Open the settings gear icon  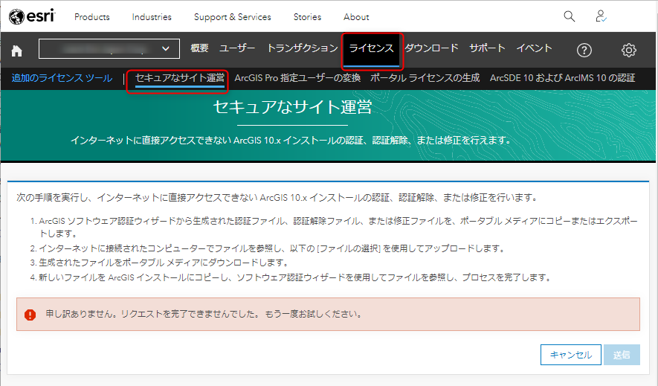pos(628,51)
